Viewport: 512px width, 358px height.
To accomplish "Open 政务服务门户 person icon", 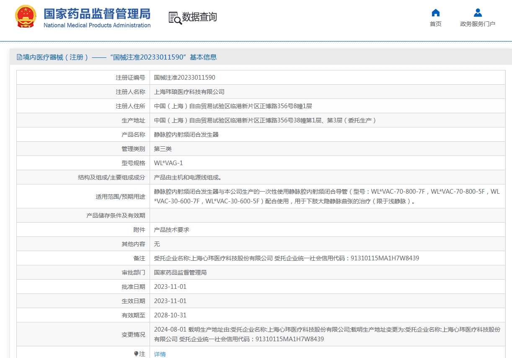I will coord(478,13).
